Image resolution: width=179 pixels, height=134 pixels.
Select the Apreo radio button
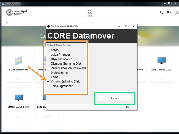tap(48, 50)
